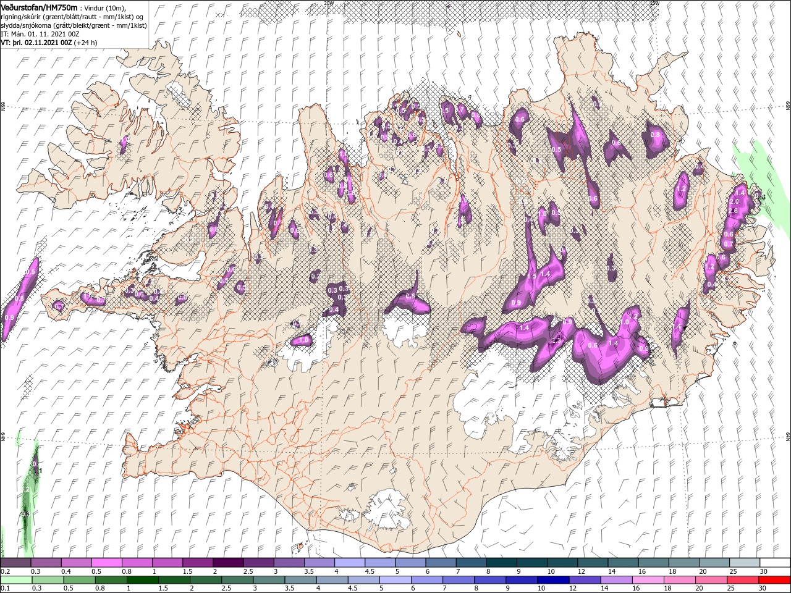The height and width of the screenshot is (593, 791).
Task: Click the bottom-row swatch between 20 and 25
Action: 709,580
